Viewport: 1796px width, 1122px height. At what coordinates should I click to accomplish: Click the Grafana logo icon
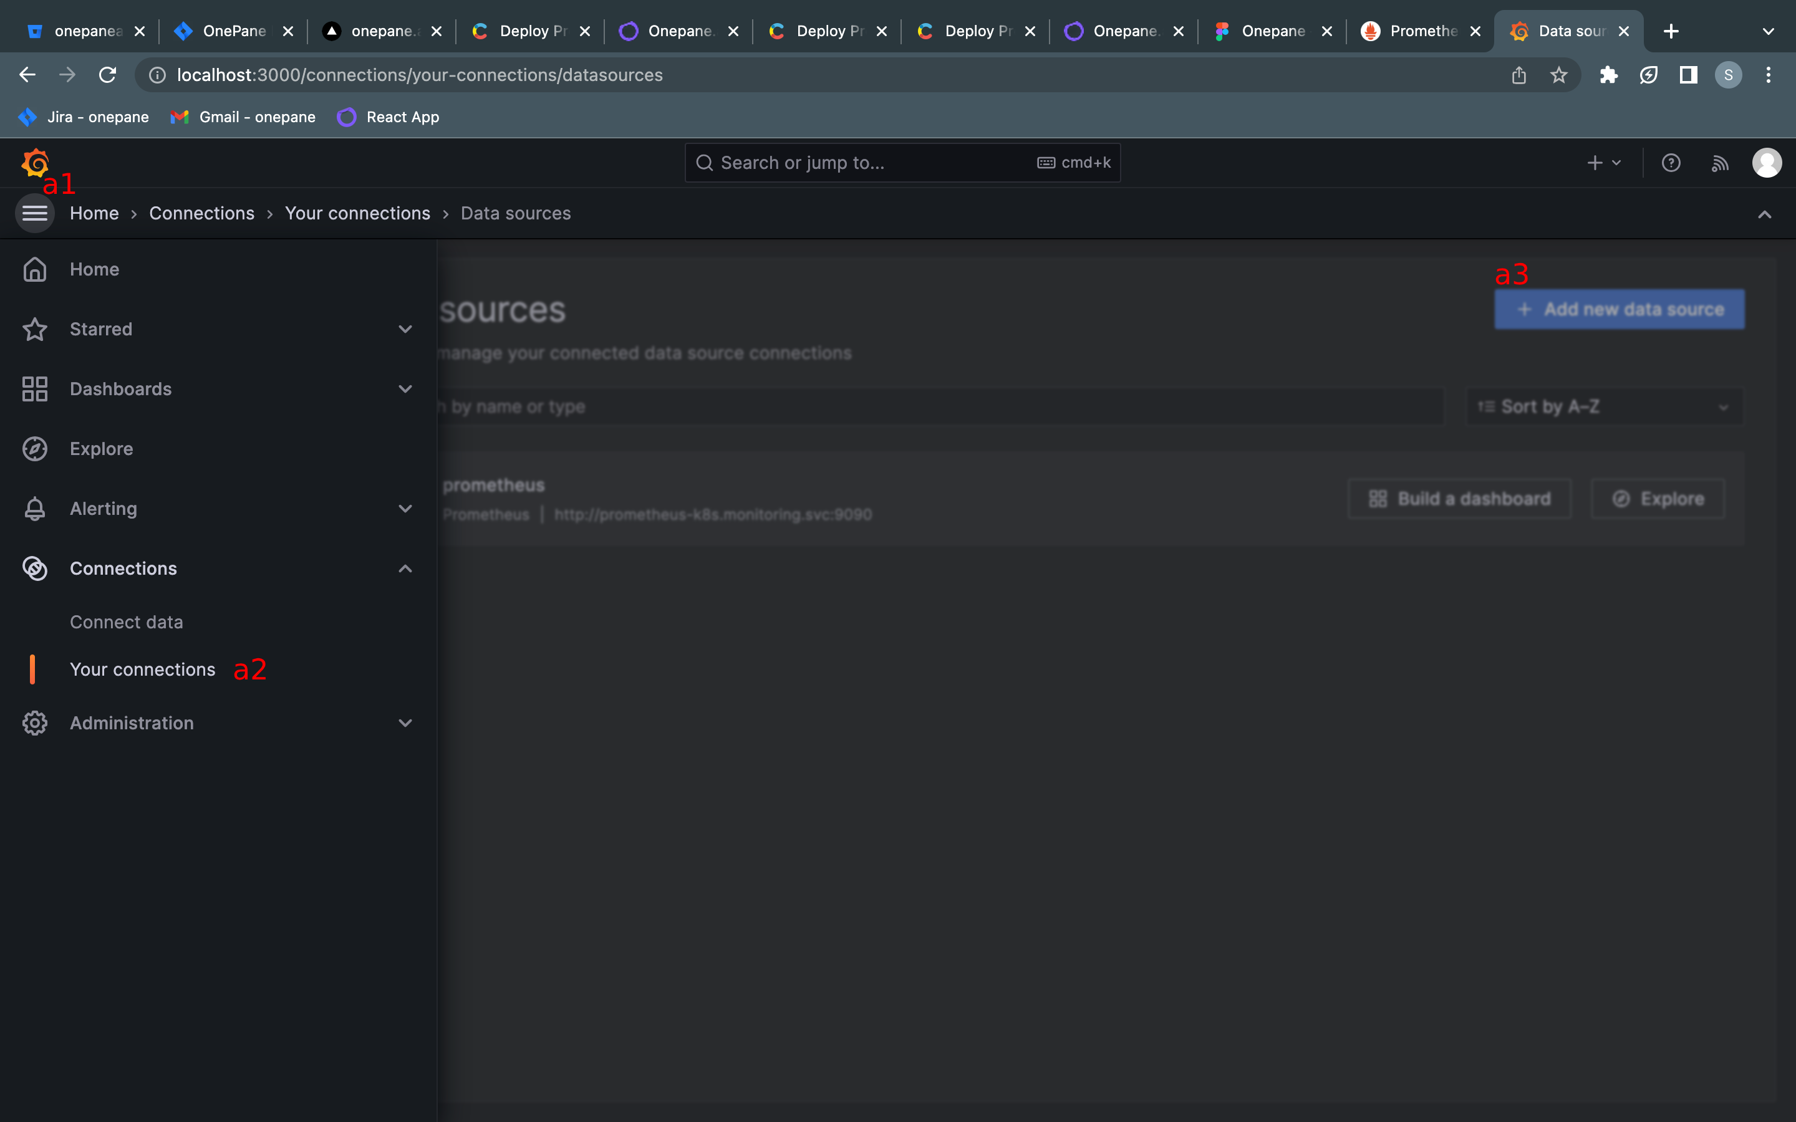pyautogui.click(x=35, y=161)
